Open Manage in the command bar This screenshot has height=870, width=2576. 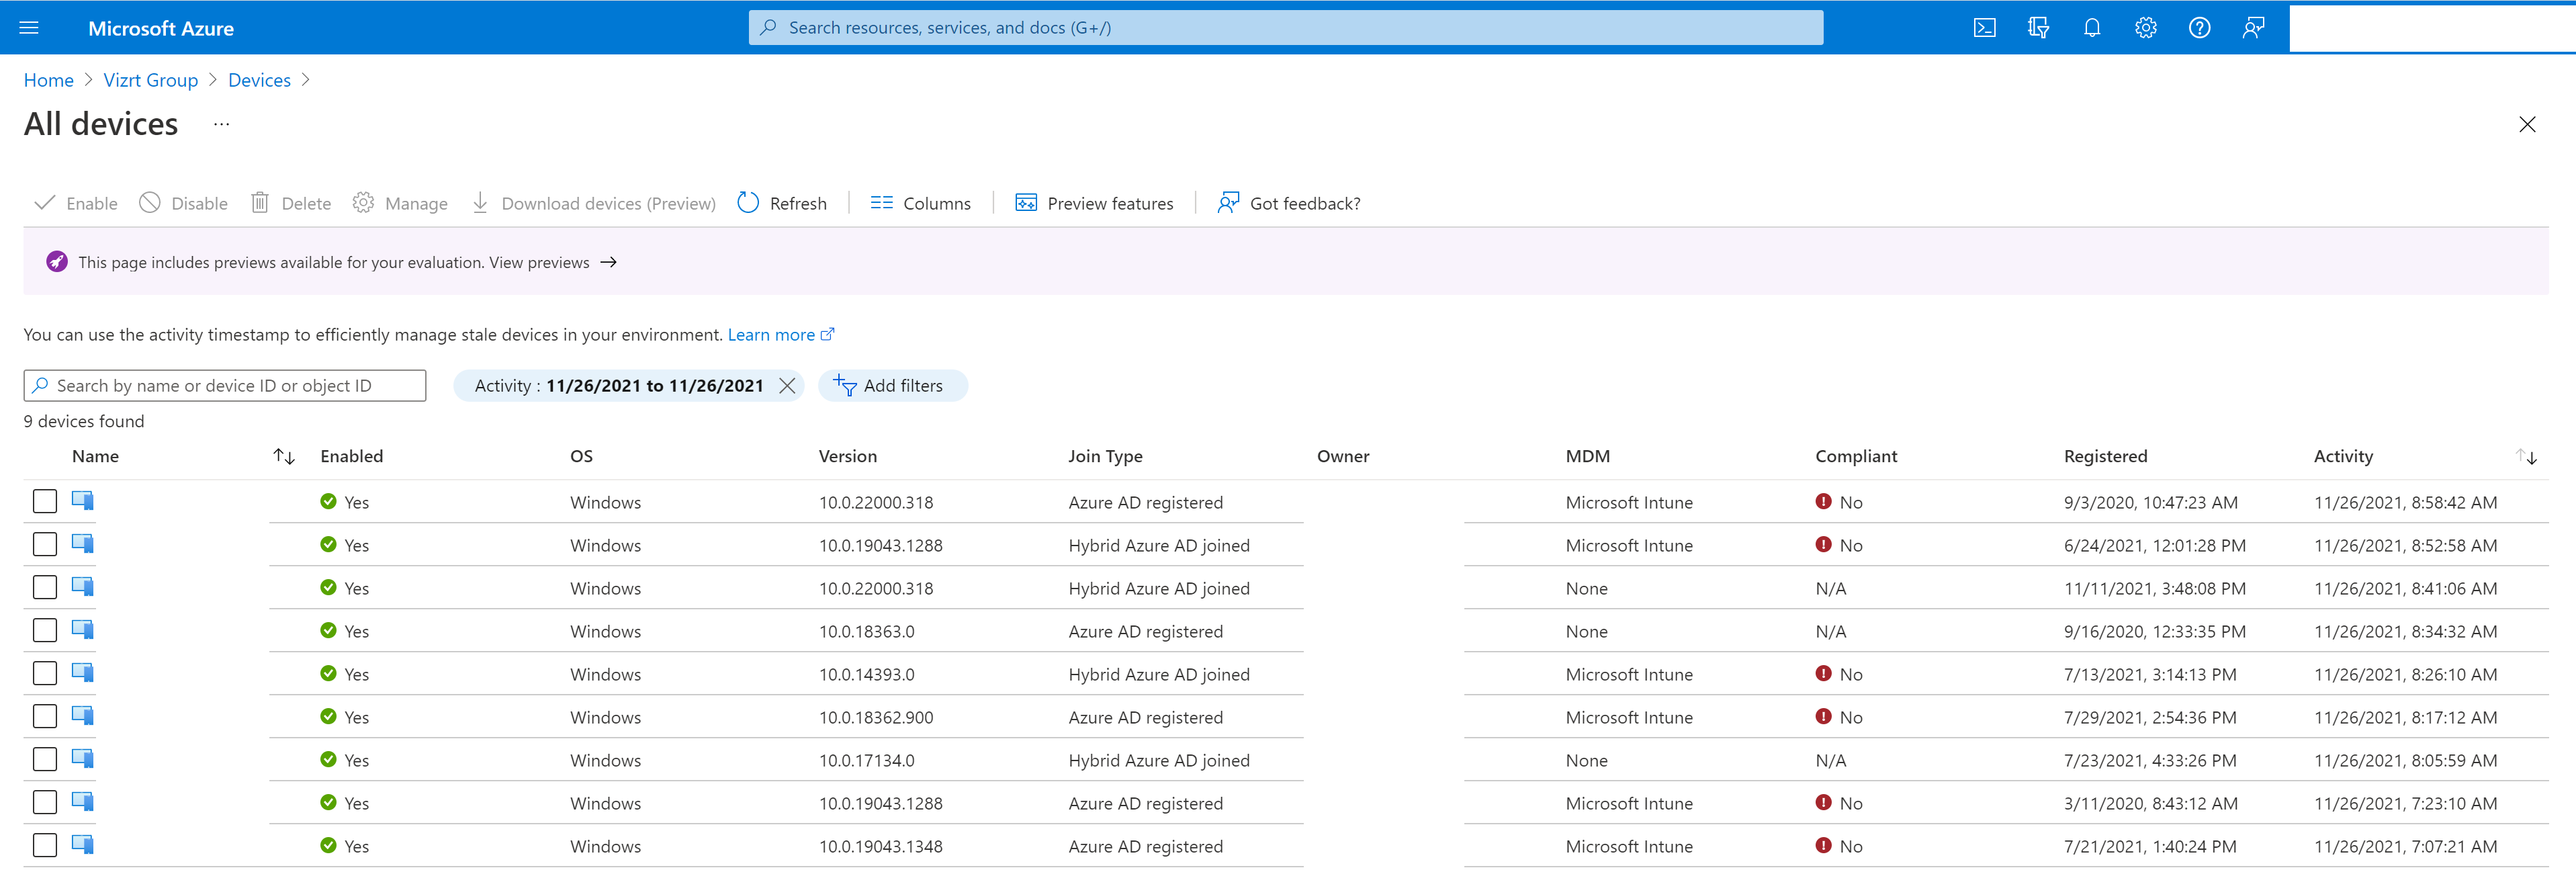[x=400, y=204]
